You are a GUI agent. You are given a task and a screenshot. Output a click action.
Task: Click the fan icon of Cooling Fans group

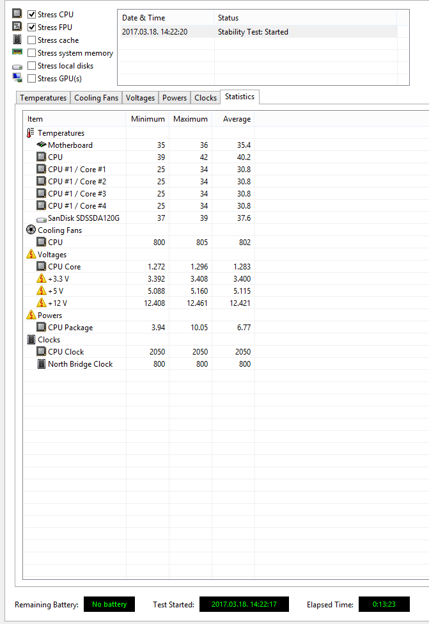[31, 230]
